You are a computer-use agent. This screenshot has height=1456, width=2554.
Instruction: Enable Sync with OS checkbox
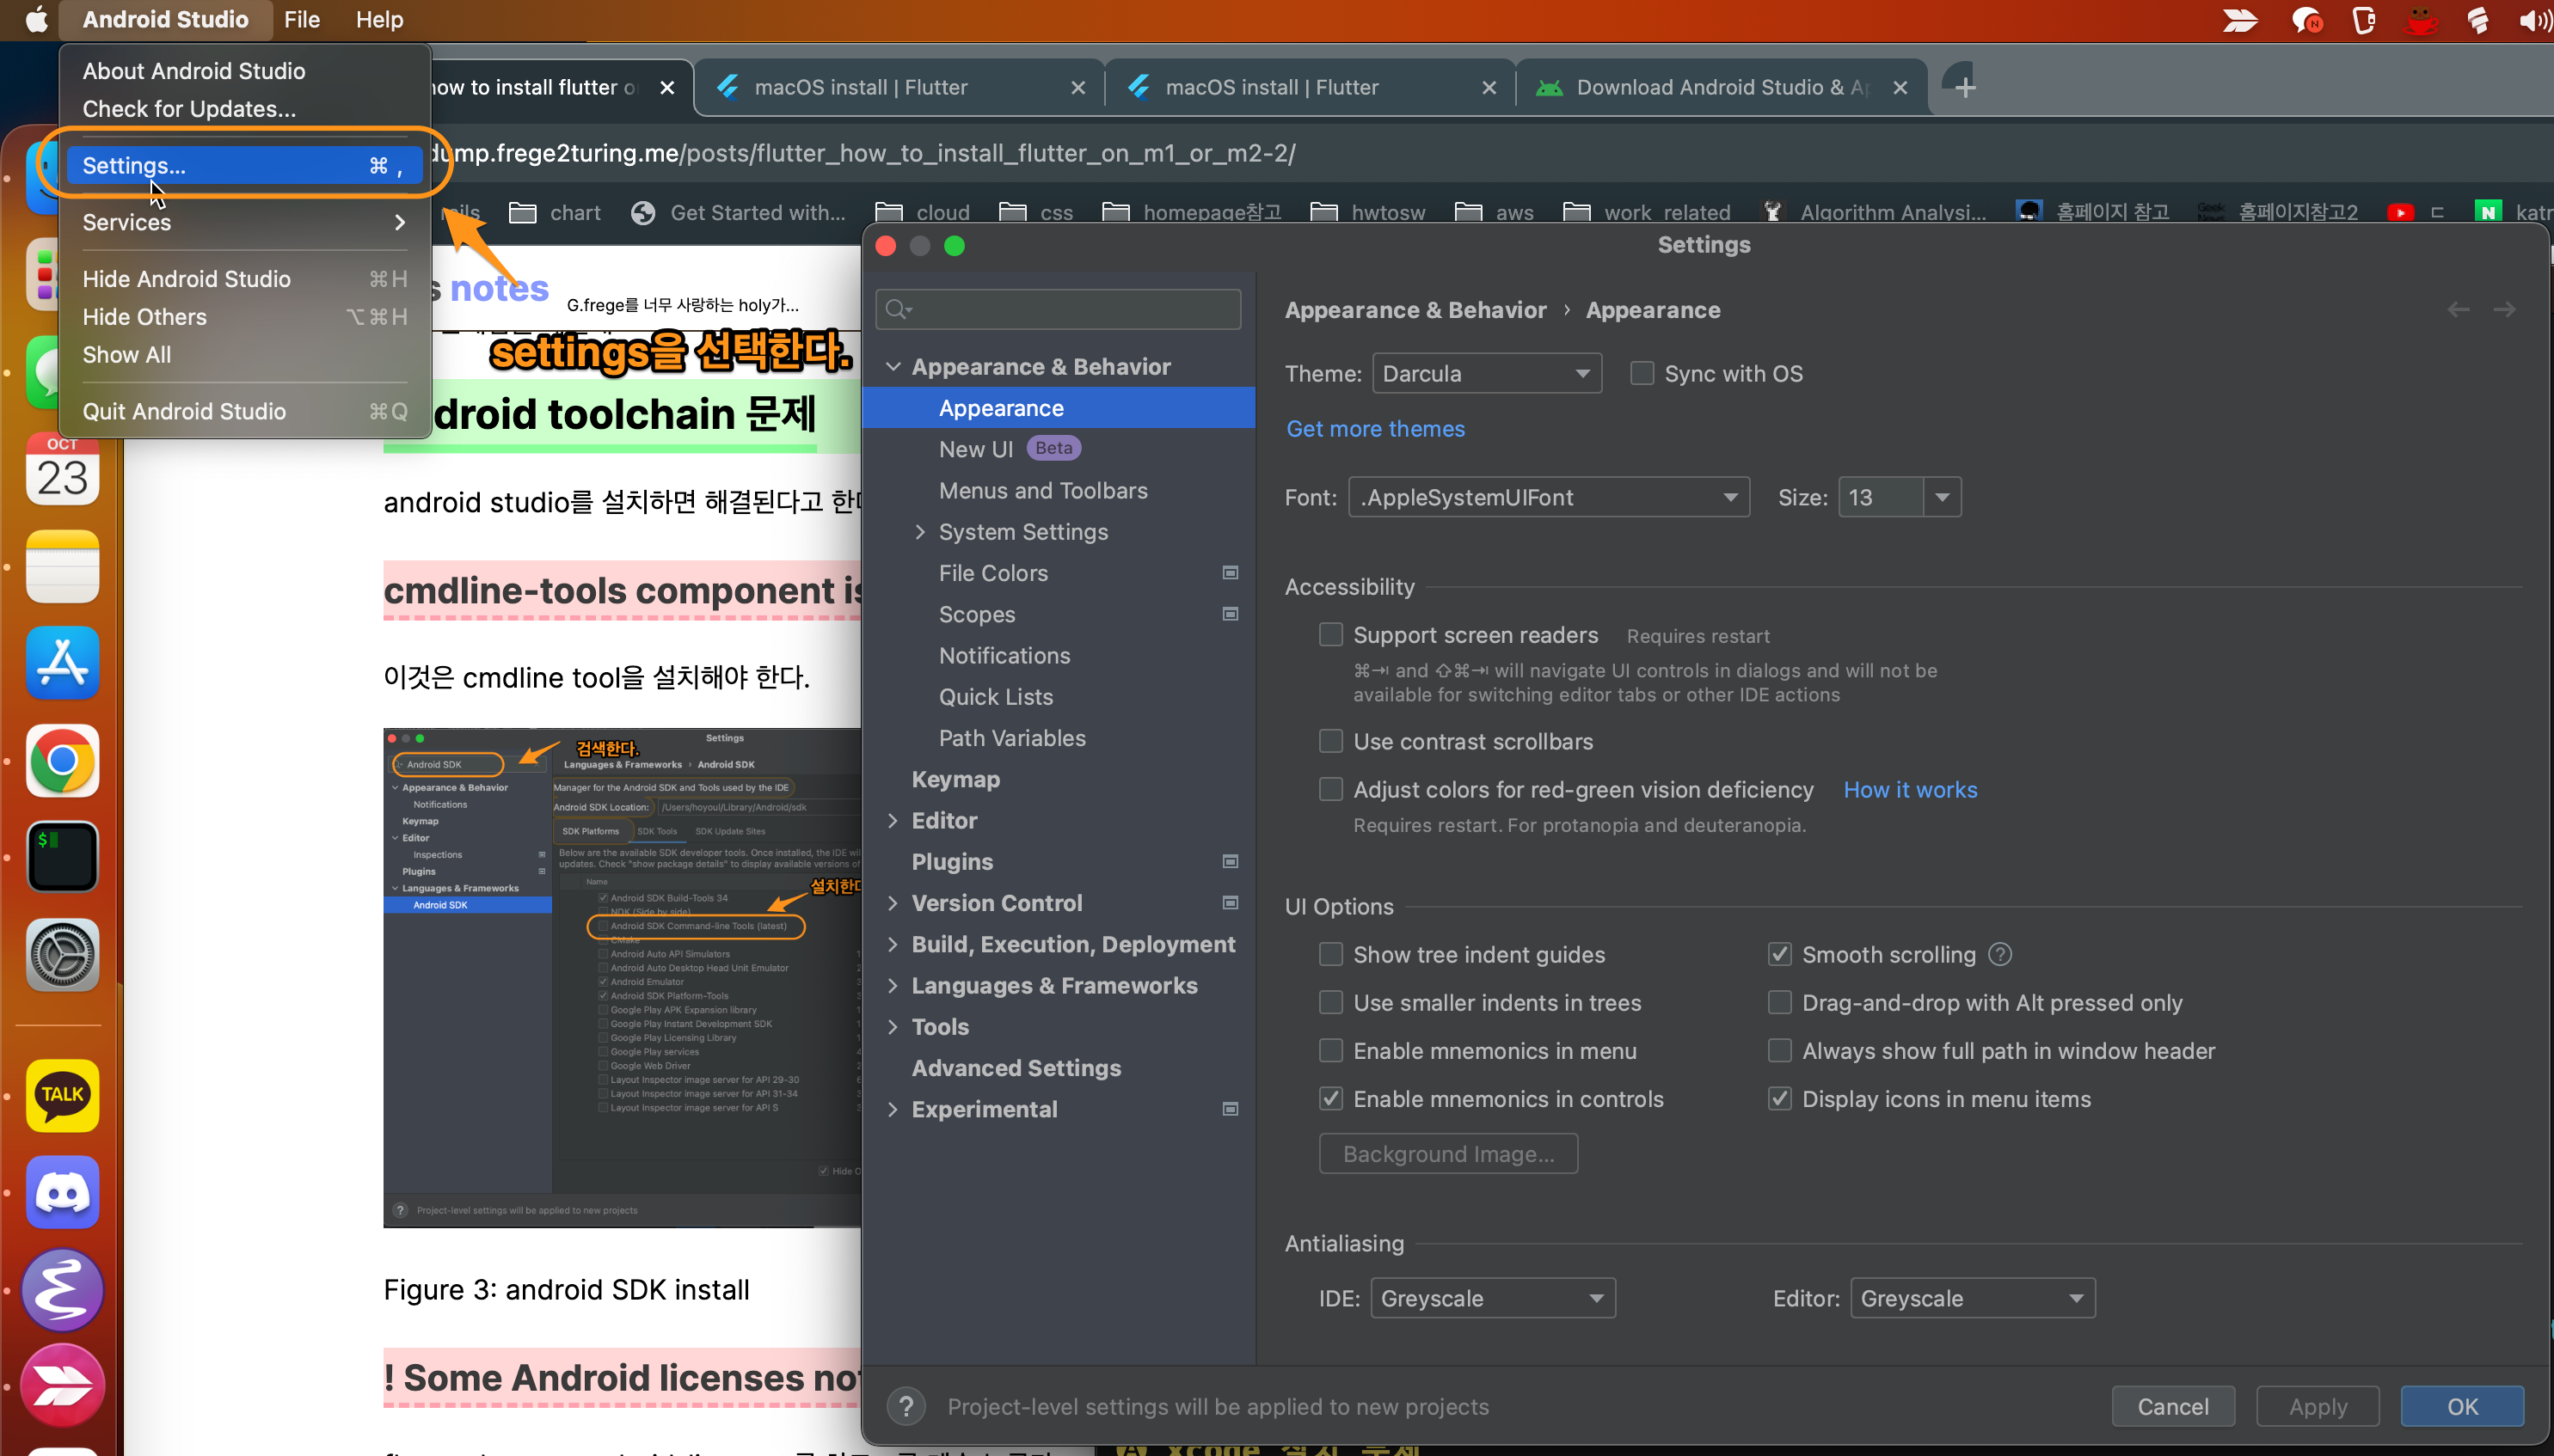coord(1642,374)
